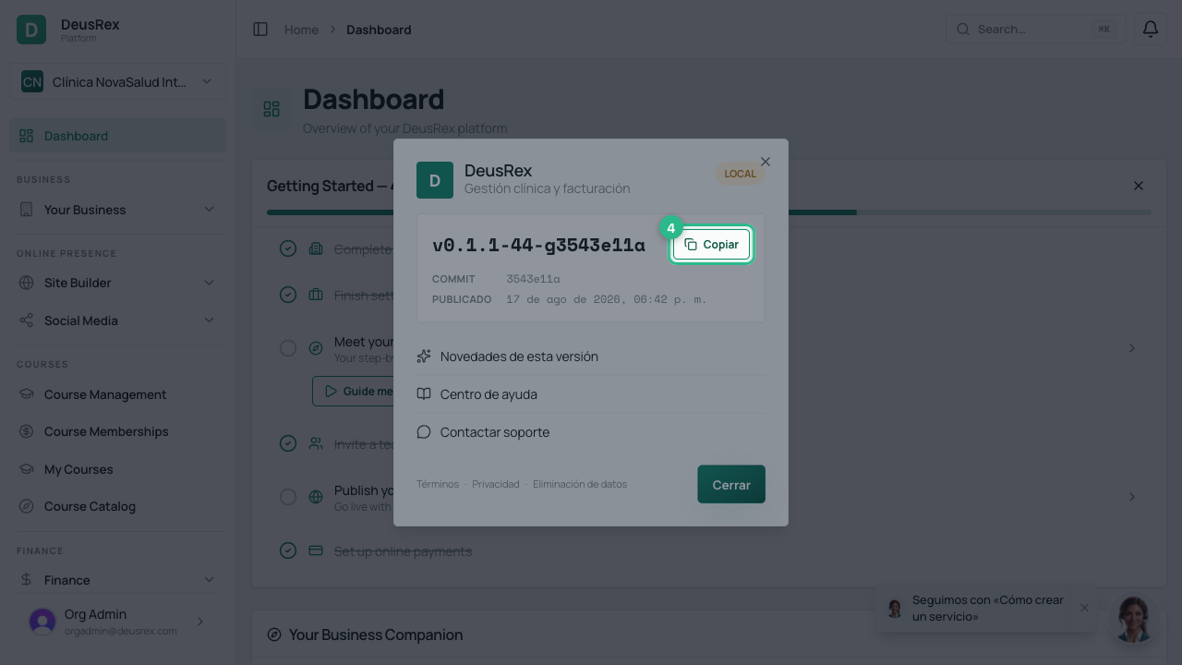Open the Org Admin account menu
The height and width of the screenshot is (665, 1182).
117,622
